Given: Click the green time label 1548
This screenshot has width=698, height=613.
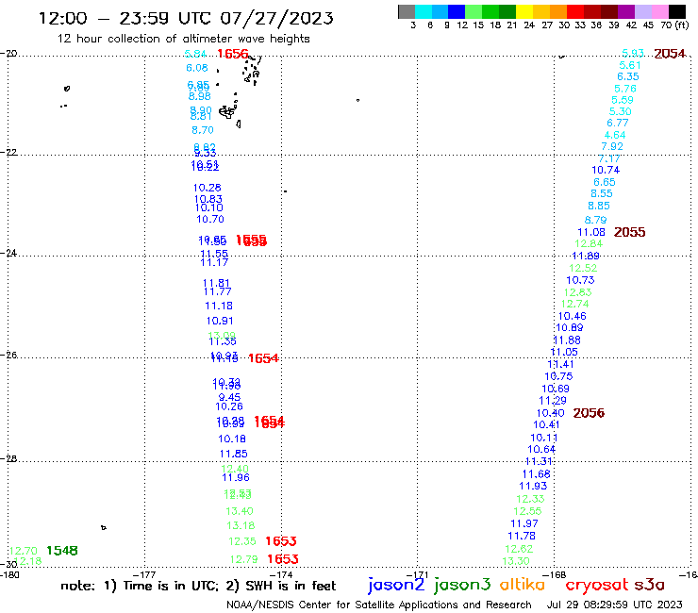Looking at the screenshot, I should click(x=62, y=551).
